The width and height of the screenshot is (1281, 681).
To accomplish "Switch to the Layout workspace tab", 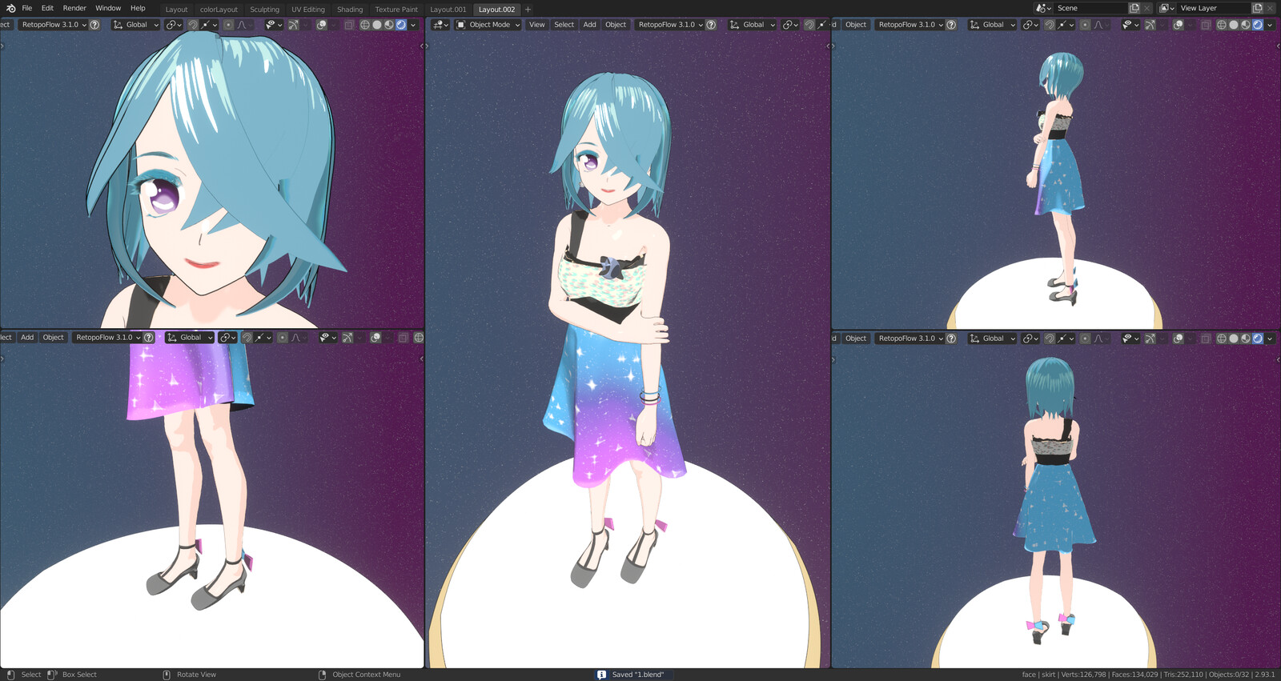I will (176, 10).
